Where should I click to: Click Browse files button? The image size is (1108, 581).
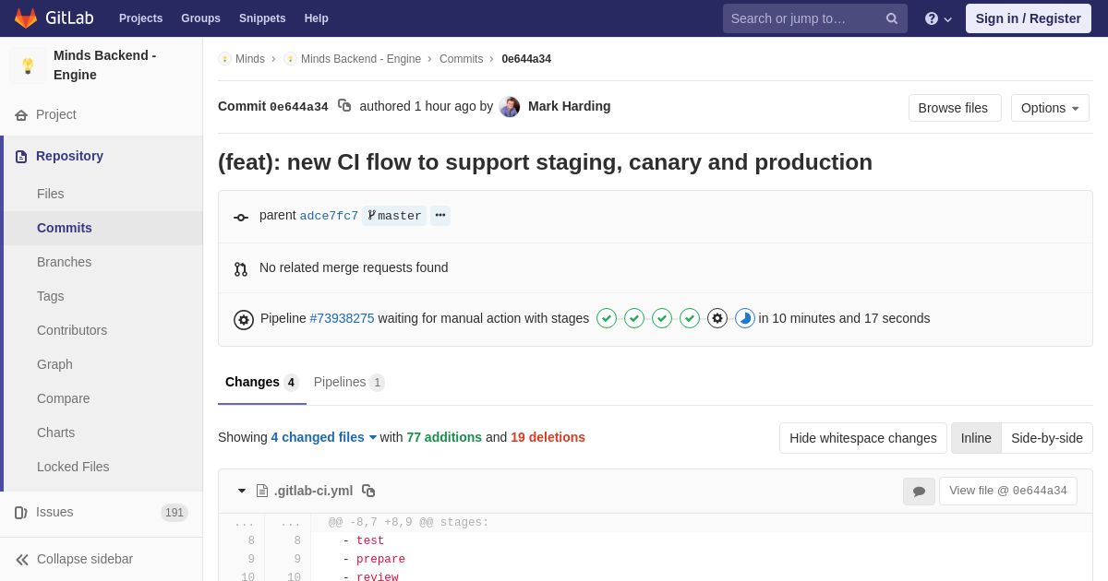click(955, 108)
